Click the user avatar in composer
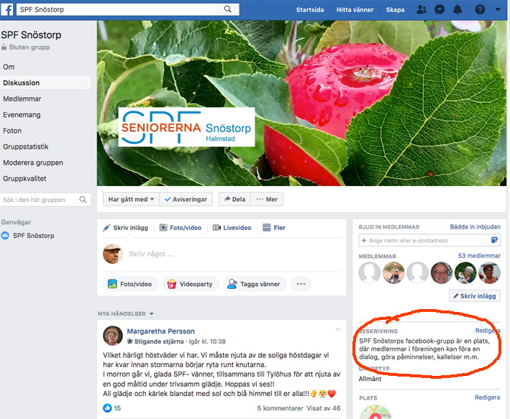Image resolution: width=510 pixels, height=419 pixels. click(113, 254)
